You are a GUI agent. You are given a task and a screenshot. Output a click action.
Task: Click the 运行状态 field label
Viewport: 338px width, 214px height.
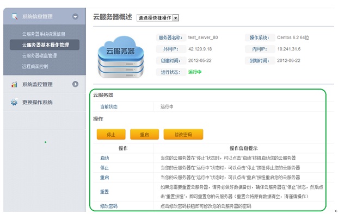(x=170, y=72)
